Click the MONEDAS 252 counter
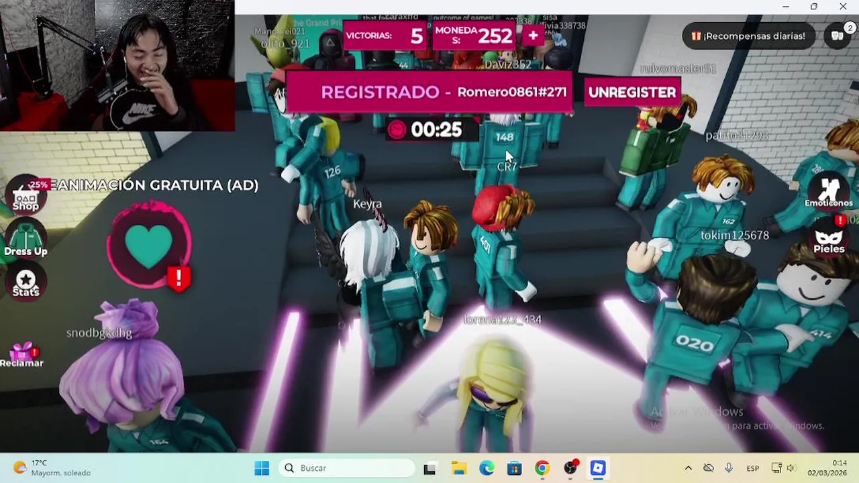 pos(475,35)
